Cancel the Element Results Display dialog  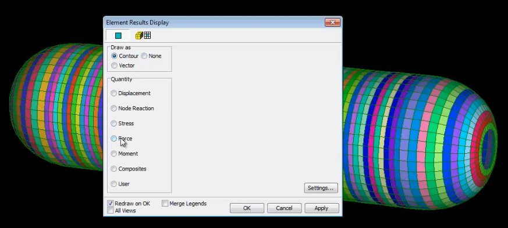tap(284, 208)
